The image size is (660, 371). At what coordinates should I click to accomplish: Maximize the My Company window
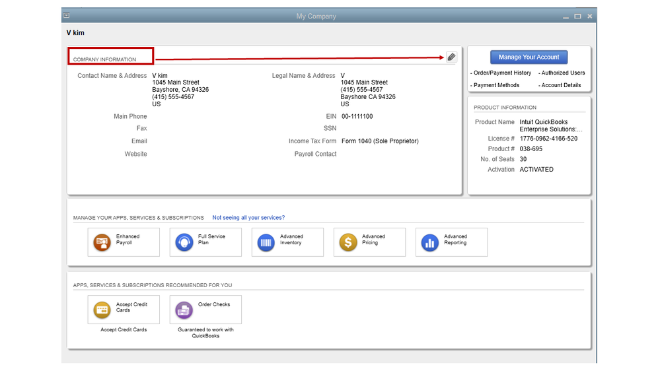click(577, 17)
